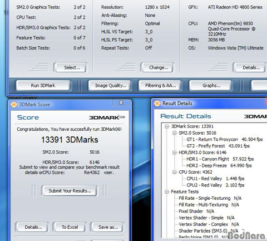
Task: Click CPU Test count 2 of 2
Action: click(x=80, y=17)
